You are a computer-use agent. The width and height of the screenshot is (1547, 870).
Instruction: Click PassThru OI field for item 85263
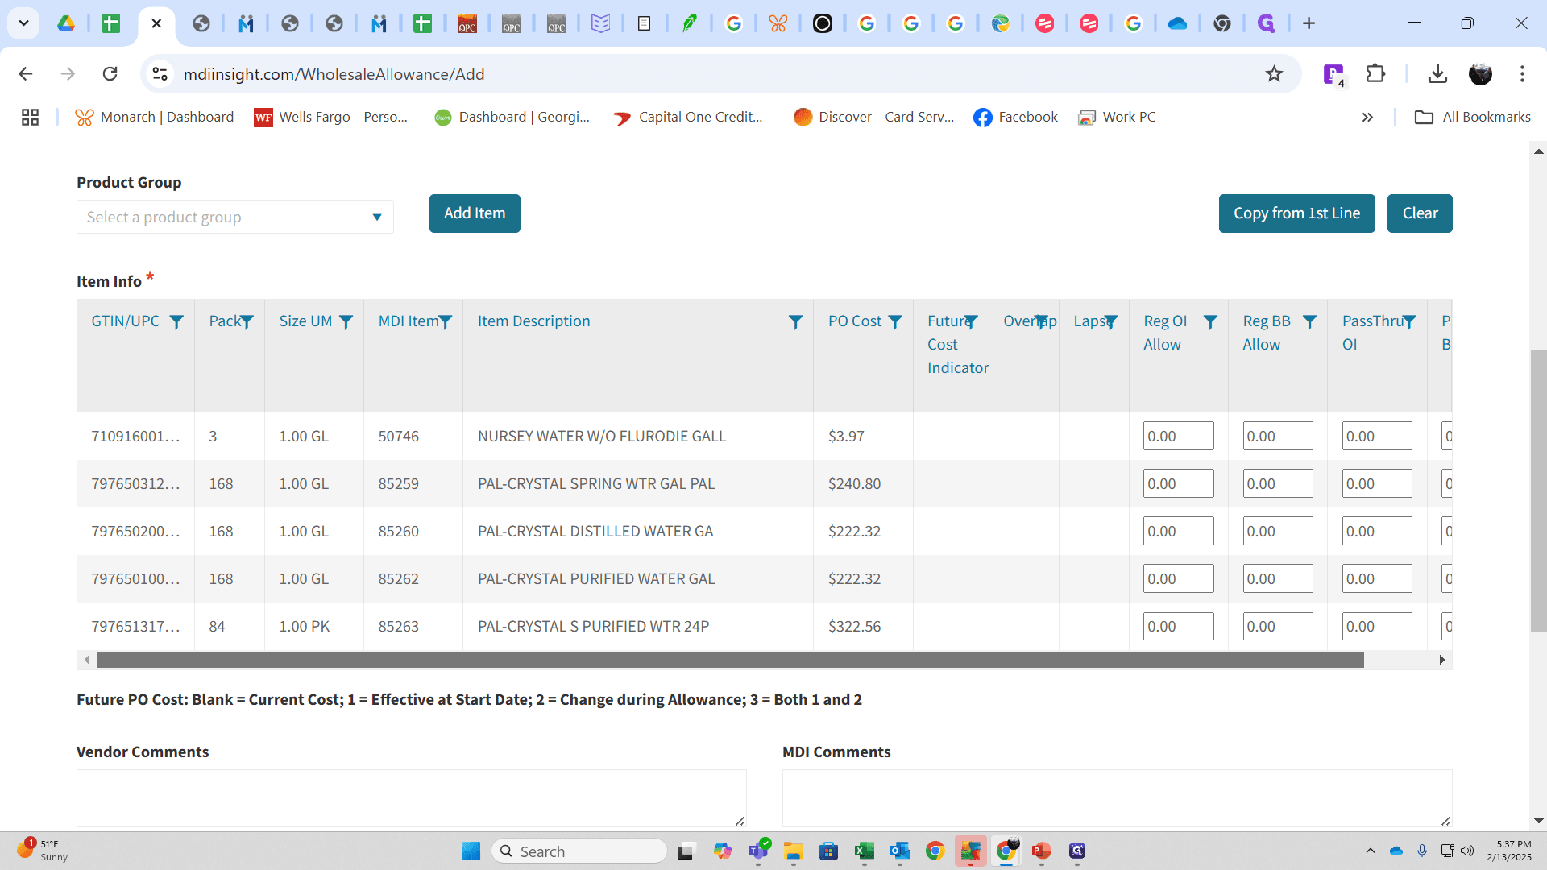click(x=1377, y=627)
